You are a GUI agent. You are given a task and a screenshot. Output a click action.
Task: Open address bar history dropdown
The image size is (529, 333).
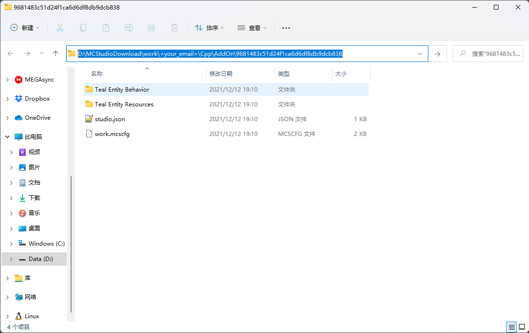coord(420,53)
